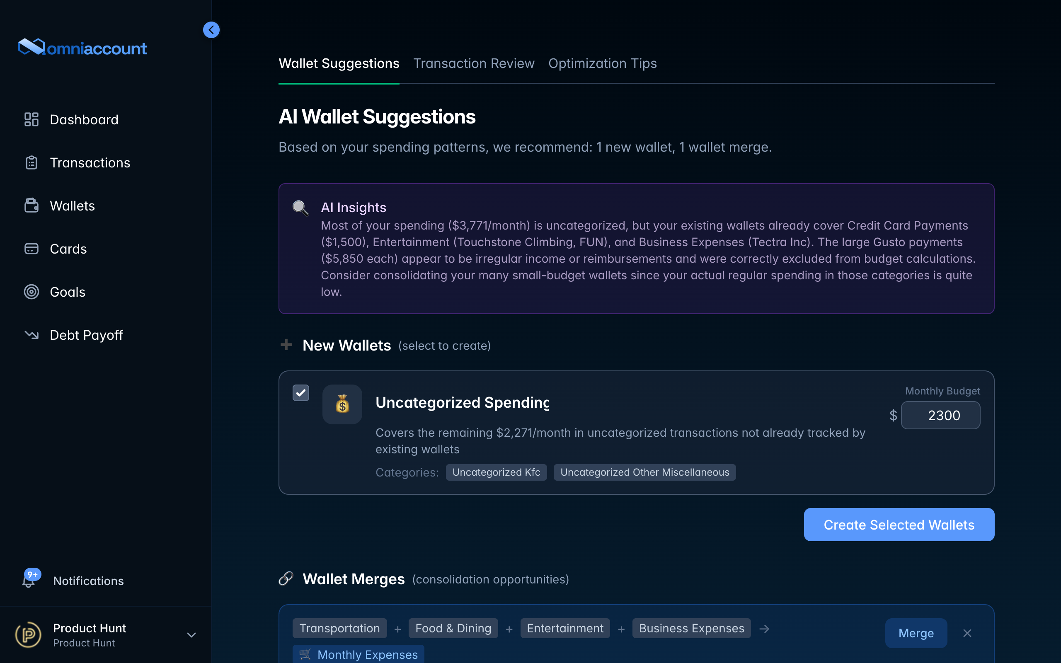Select the Debt Payoff sidebar icon

coord(31,334)
